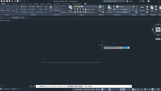161x91 pixels.
Task: Click the Rotate tool
Action: (x=32, y=7)
